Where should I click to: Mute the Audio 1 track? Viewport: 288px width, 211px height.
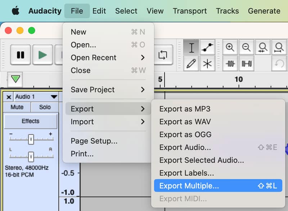point(17,107)
